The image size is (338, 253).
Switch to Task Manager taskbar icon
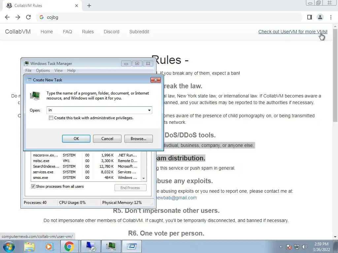tap(111, 246)
